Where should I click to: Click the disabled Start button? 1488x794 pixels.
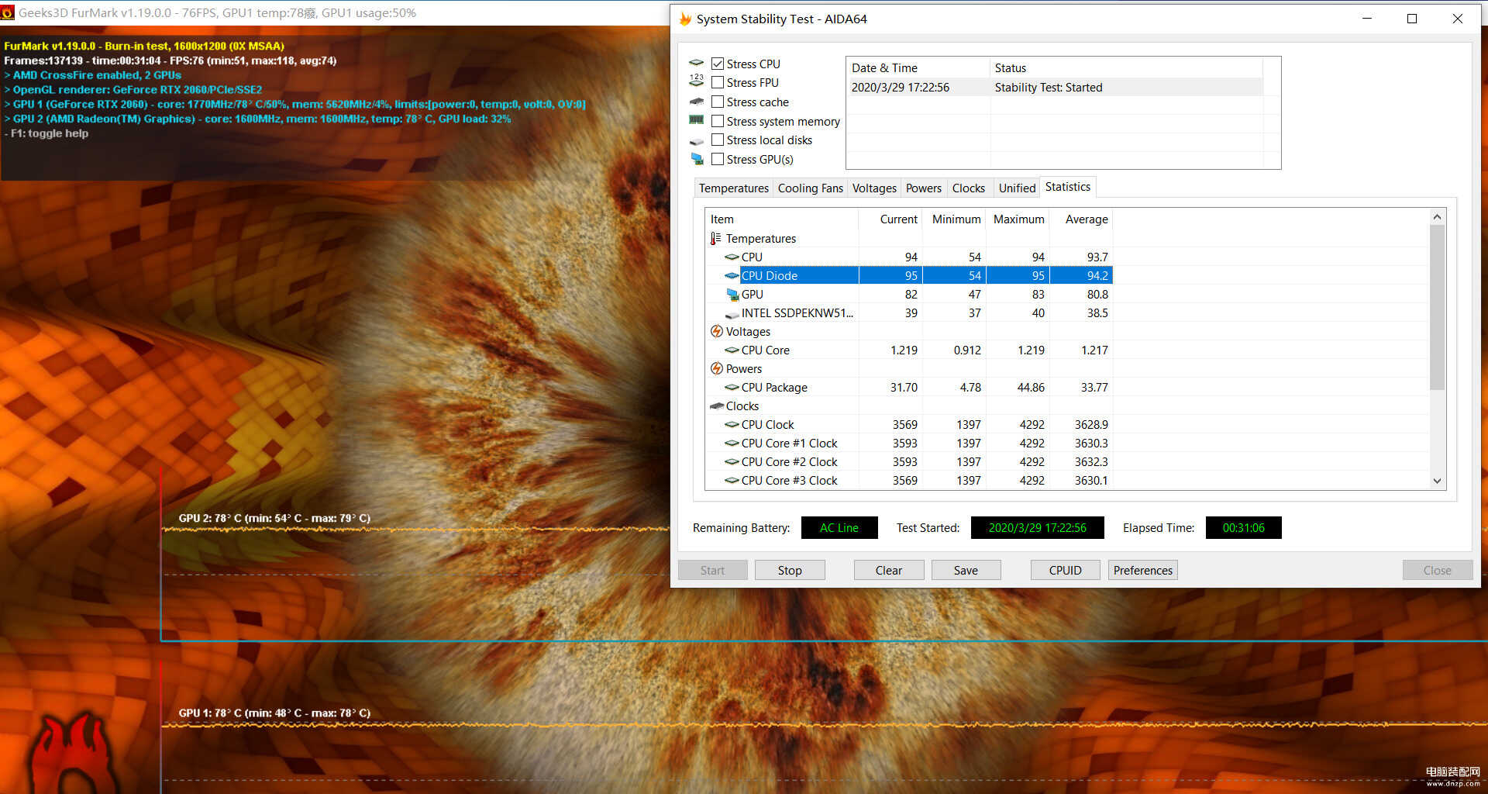[712, 570]
